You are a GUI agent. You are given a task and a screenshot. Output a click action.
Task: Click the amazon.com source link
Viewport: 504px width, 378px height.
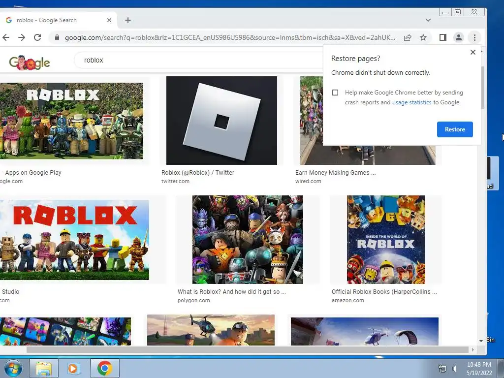point(348,301)
